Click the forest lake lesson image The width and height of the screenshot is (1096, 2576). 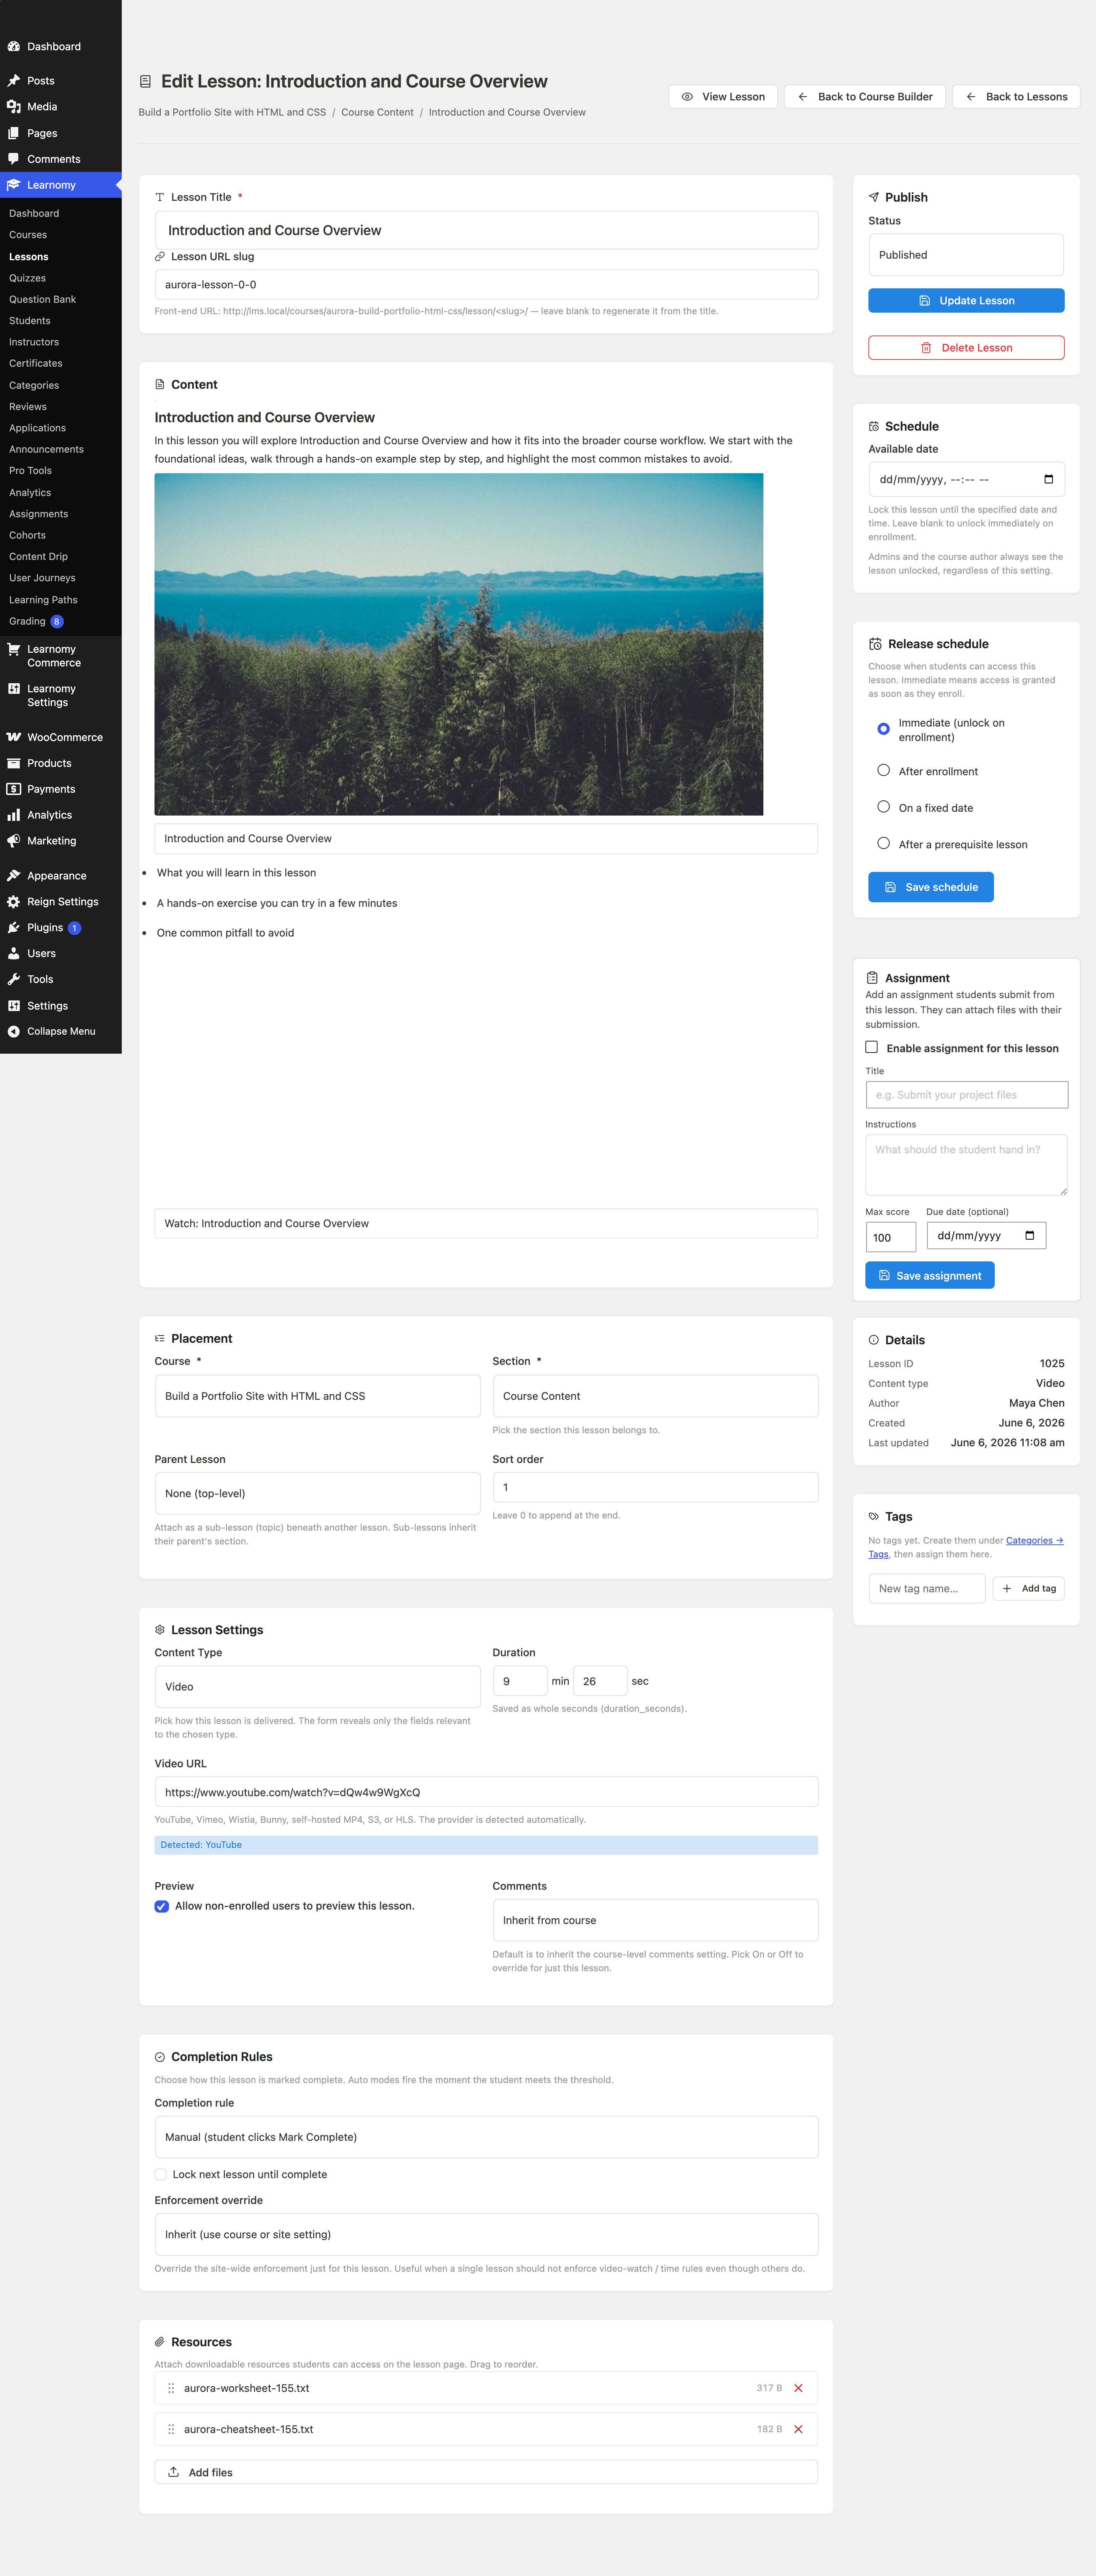(x=458, y=644)
